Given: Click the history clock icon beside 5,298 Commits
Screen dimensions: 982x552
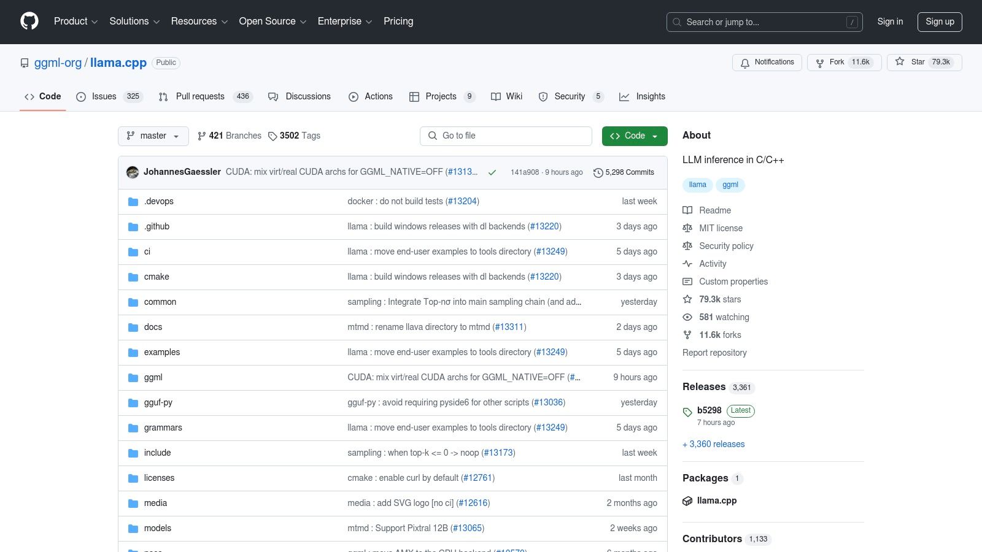Looking at the screenshot, I should pyautogui.click(x=598, y=173).
